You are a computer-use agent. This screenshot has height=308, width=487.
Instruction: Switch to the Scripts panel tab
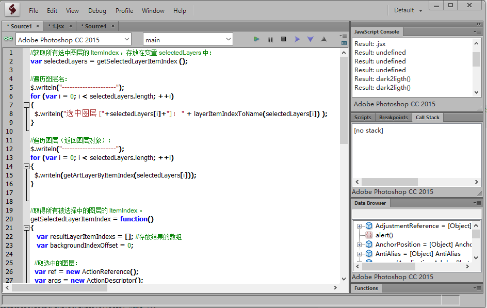(x=363, y=117)
